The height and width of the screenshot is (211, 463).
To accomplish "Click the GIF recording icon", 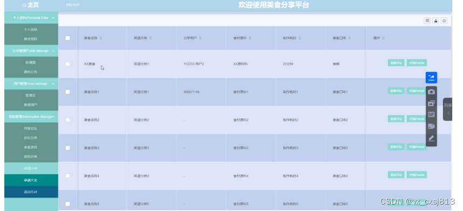I will (x=431, y=114).
